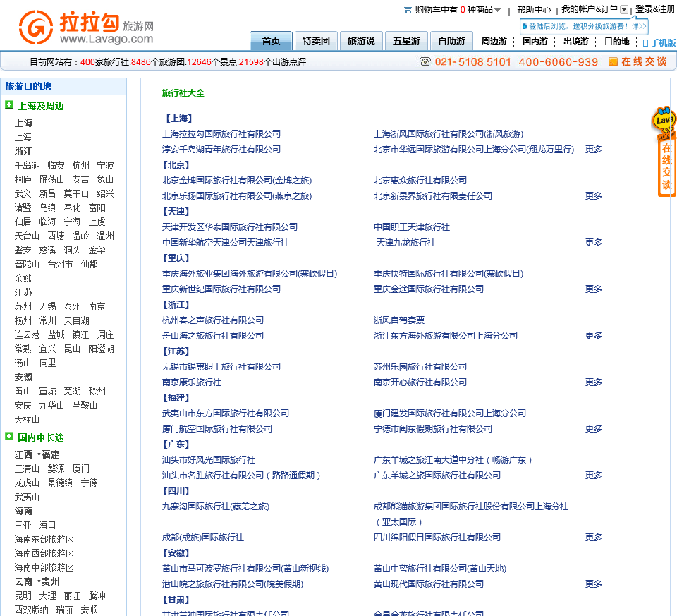Click 更多 in the 福建 section

pos(594,429)
